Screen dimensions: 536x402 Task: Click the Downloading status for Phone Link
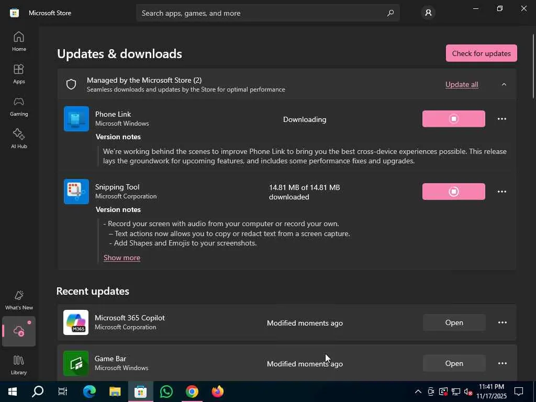tap(305, 119)
